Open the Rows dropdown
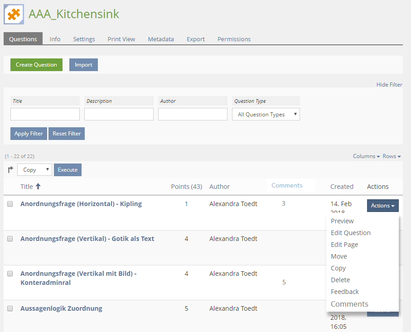This screenshot has height=332, width=411. 392,156
